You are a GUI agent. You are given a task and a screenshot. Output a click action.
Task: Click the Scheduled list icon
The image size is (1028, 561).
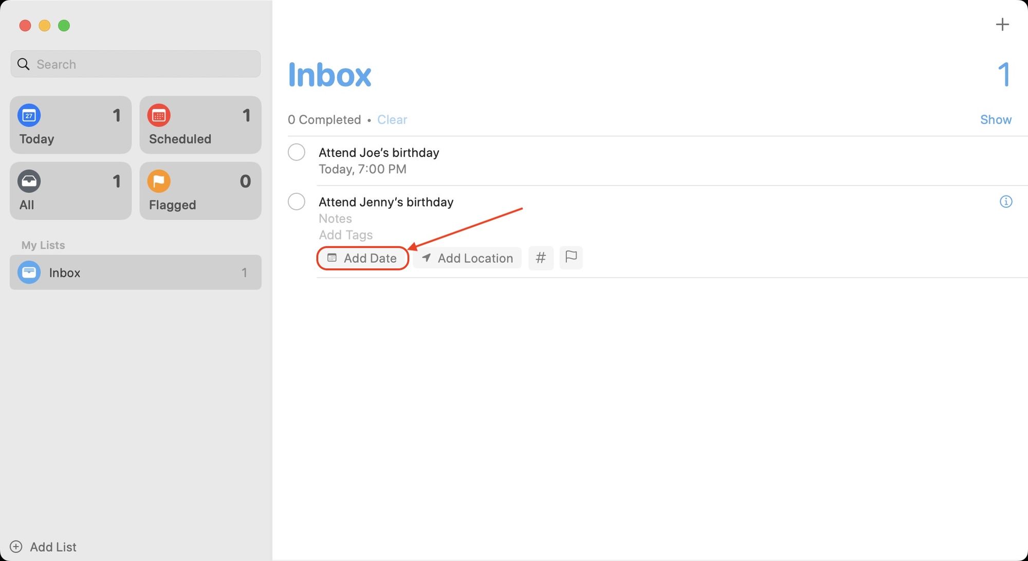(x=159, y=115)
